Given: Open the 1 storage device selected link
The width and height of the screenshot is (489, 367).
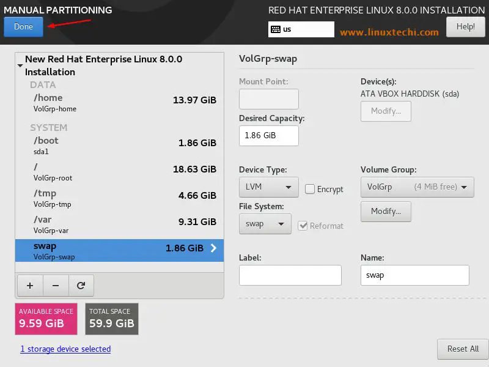Looking at the screenshot, I should click(65, 349).
